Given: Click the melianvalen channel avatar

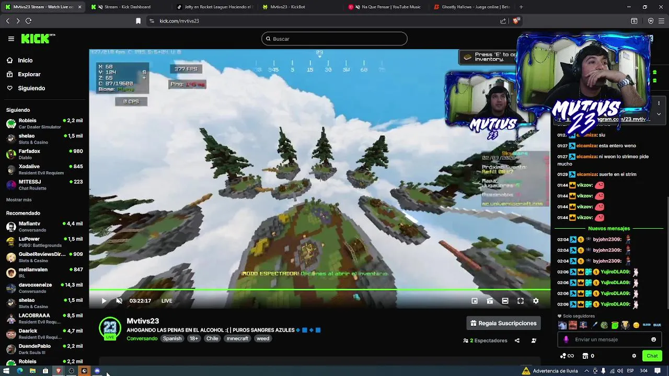Looking at the screenshot, I should (11, 273).
